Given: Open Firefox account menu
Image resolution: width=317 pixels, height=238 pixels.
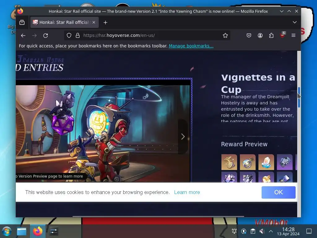Looking at the screenshot, I should [x=260, y=35].
